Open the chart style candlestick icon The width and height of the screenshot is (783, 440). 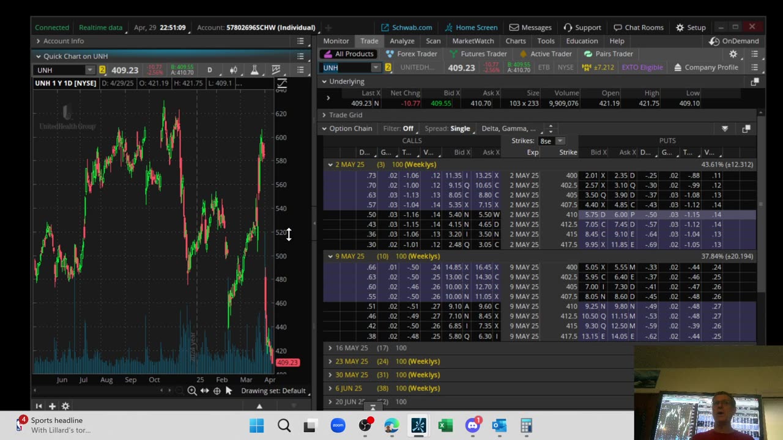pos(233,70)
